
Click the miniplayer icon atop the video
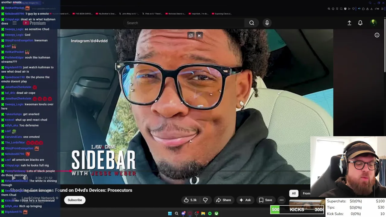click(191, 36)
